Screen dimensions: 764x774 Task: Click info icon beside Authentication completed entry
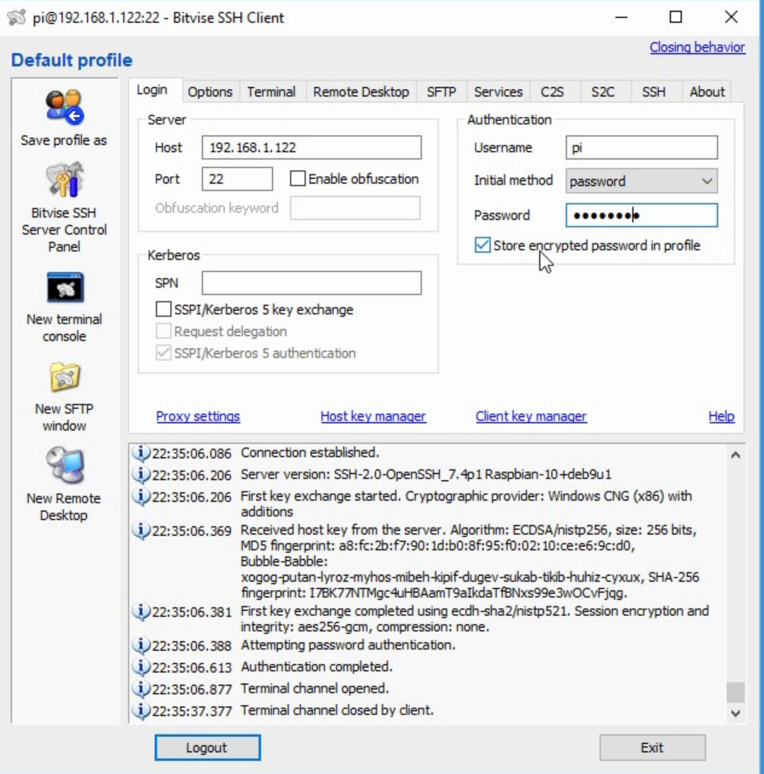[x=141, y=667]
